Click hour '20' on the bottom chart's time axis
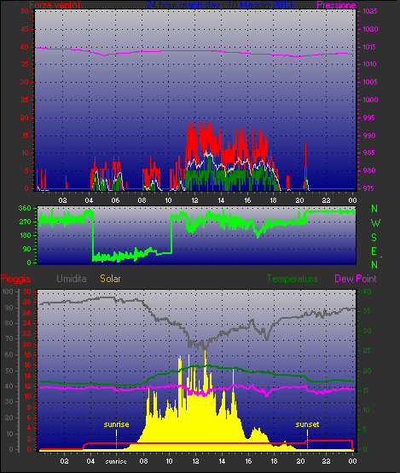 click(300, 461)
